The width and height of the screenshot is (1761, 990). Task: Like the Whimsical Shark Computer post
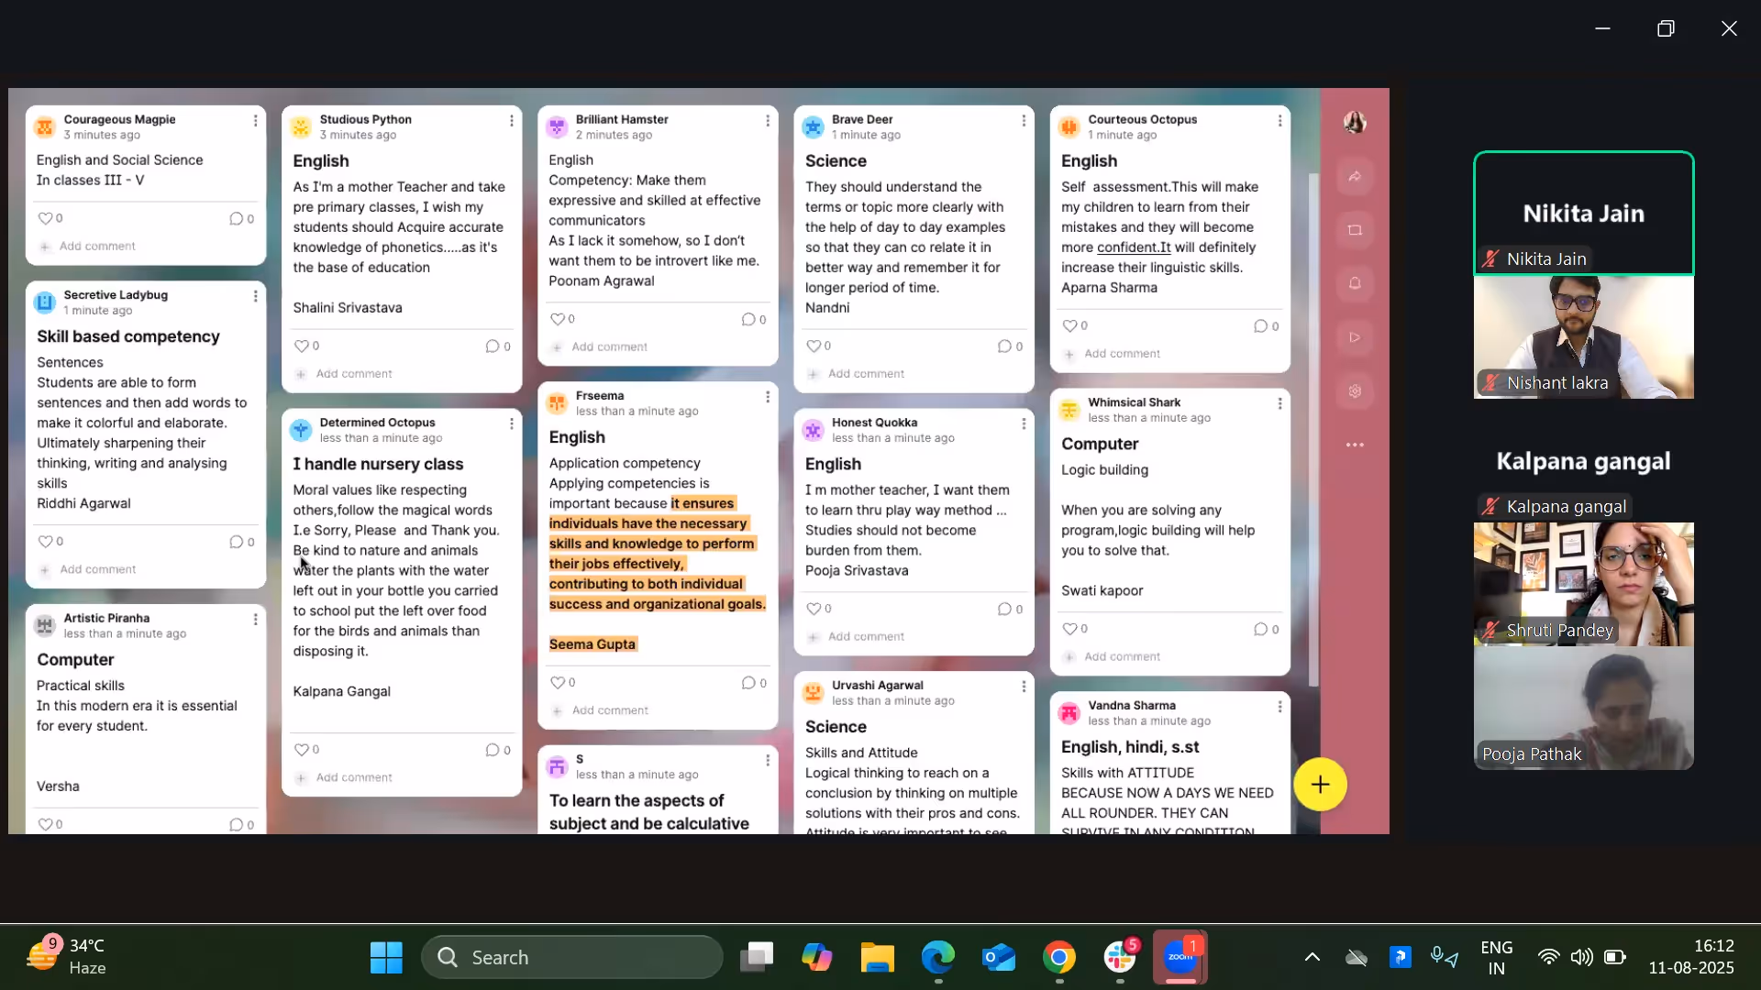tap(1069, 629)
